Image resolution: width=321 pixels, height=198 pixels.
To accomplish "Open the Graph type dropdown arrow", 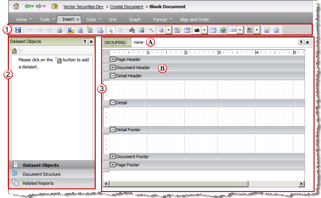I will 204,30.
